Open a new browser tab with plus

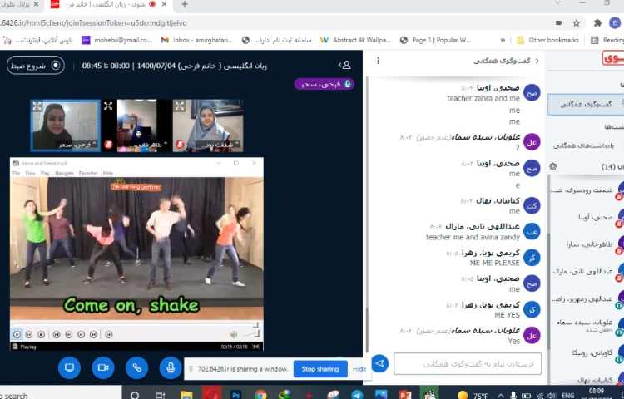tap(184, 4)
